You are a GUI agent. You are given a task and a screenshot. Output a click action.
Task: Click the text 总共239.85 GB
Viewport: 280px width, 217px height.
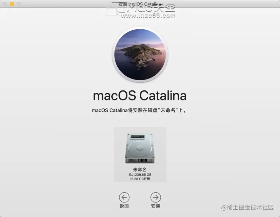pyautogui.click(x=140, y=175)
